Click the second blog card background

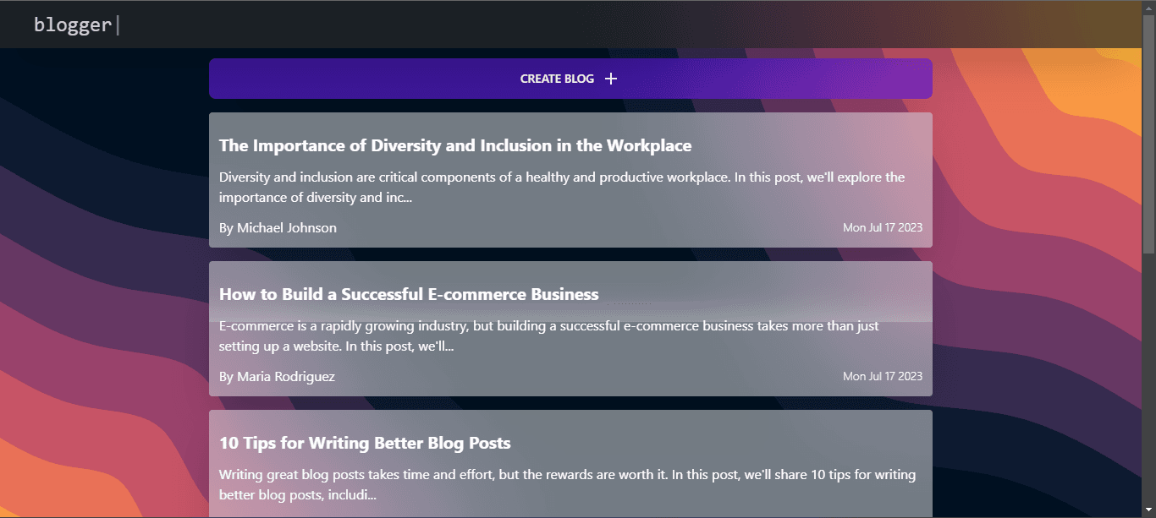pyautogui.click(x=570, y=329)
